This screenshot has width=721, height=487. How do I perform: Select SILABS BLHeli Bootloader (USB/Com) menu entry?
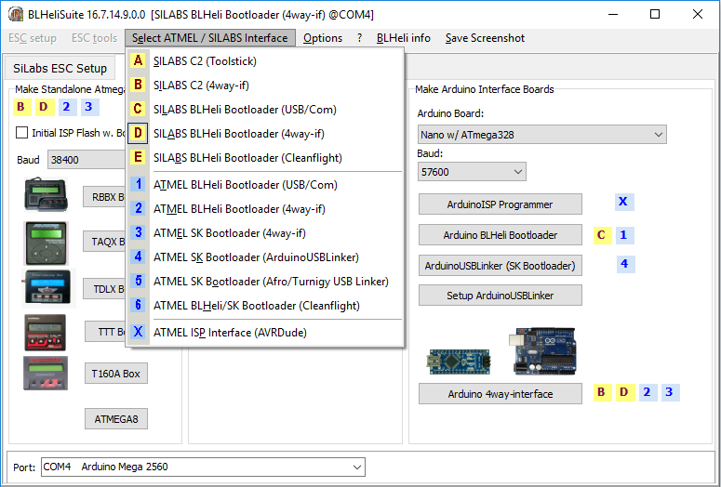(x=245, y=110)
